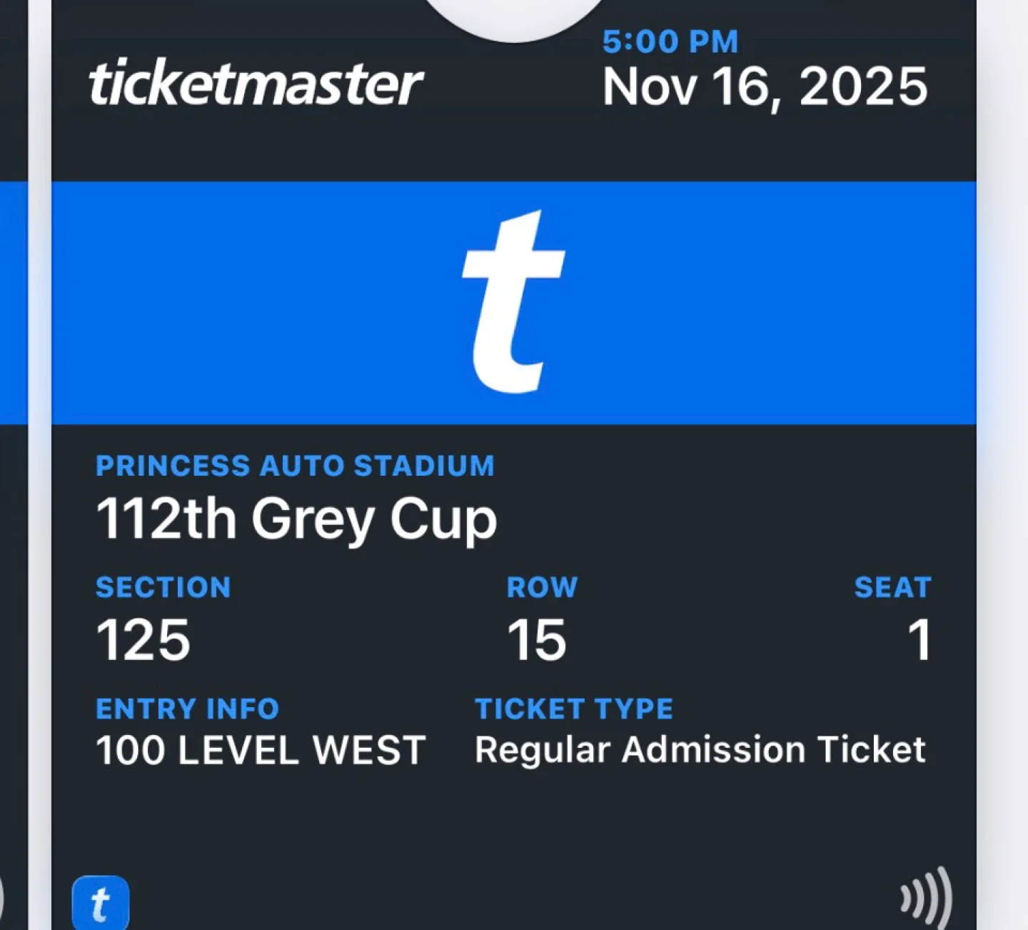Tap the Regular Admission Ticket text
Viewport: 1028px width, 930px height.
[700, 750]
